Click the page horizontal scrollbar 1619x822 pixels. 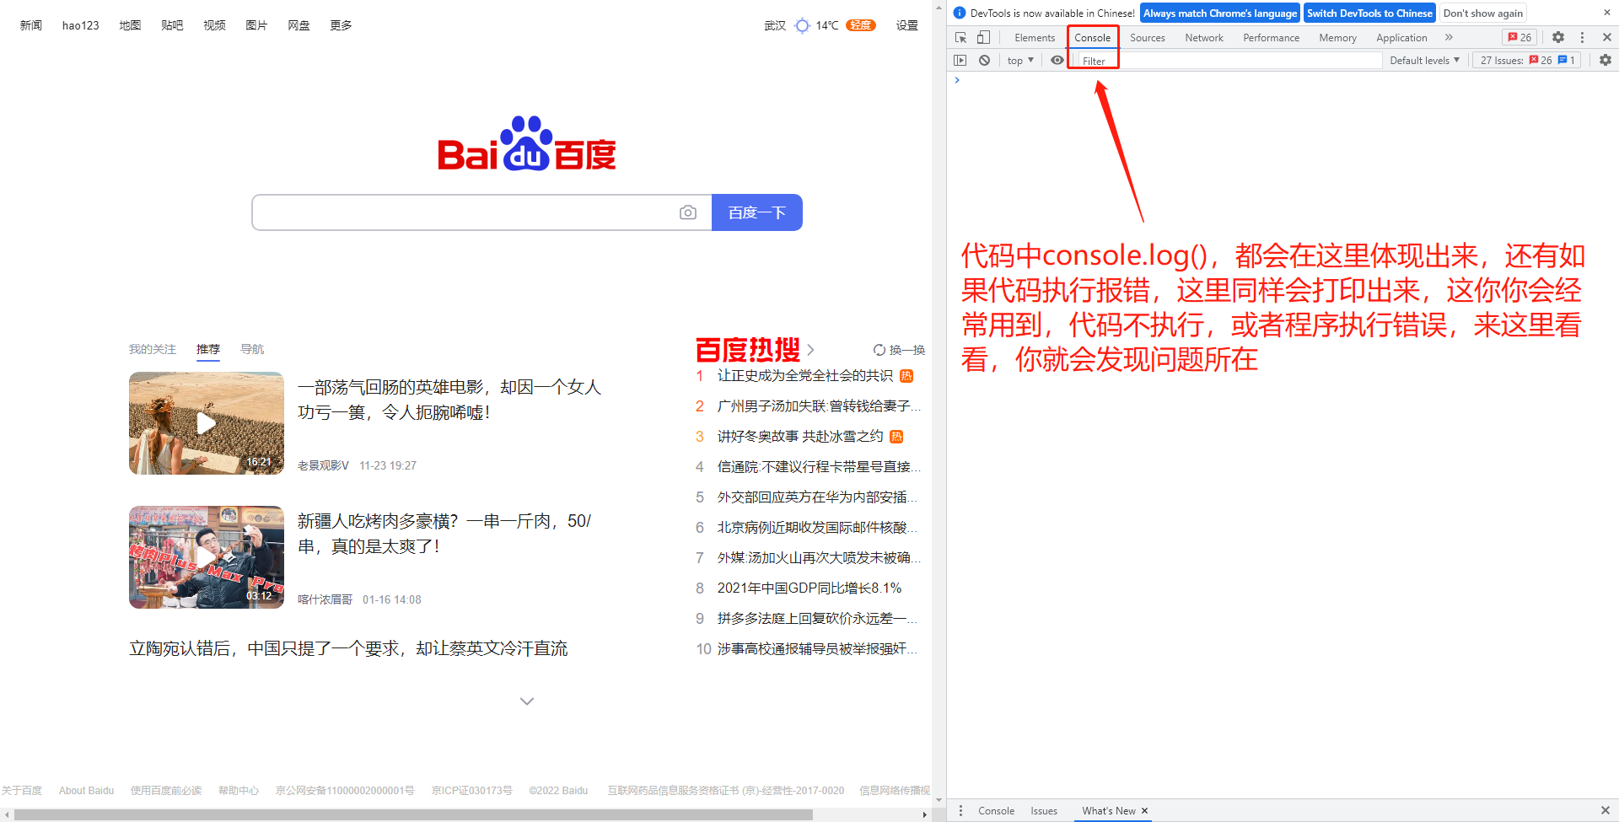pyautogui.click(x=413, y=814)
